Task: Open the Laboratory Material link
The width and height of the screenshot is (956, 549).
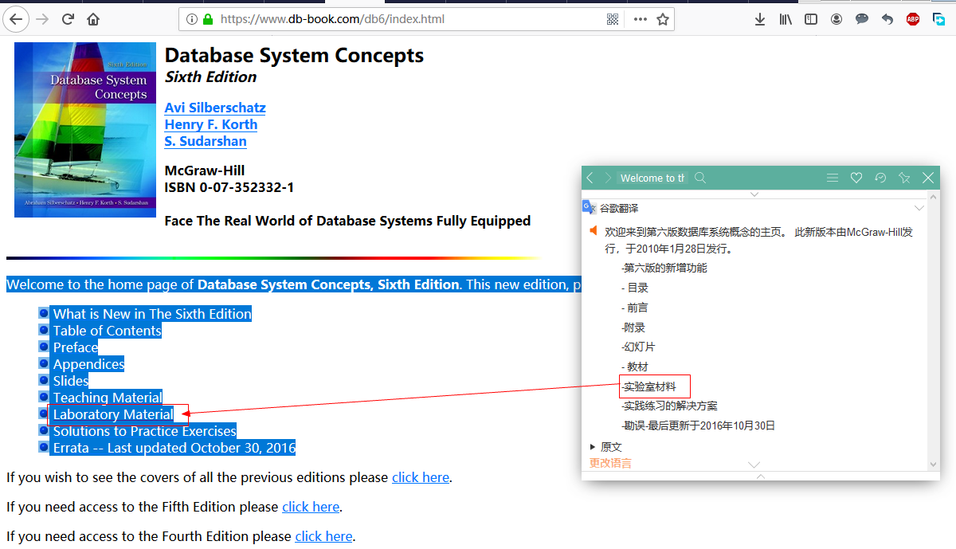Action: [x=113, y=414]
